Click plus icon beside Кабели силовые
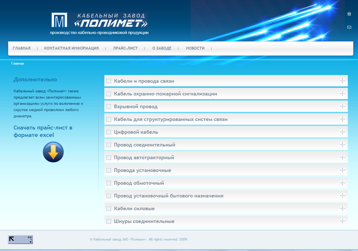 tap(342, 208)
